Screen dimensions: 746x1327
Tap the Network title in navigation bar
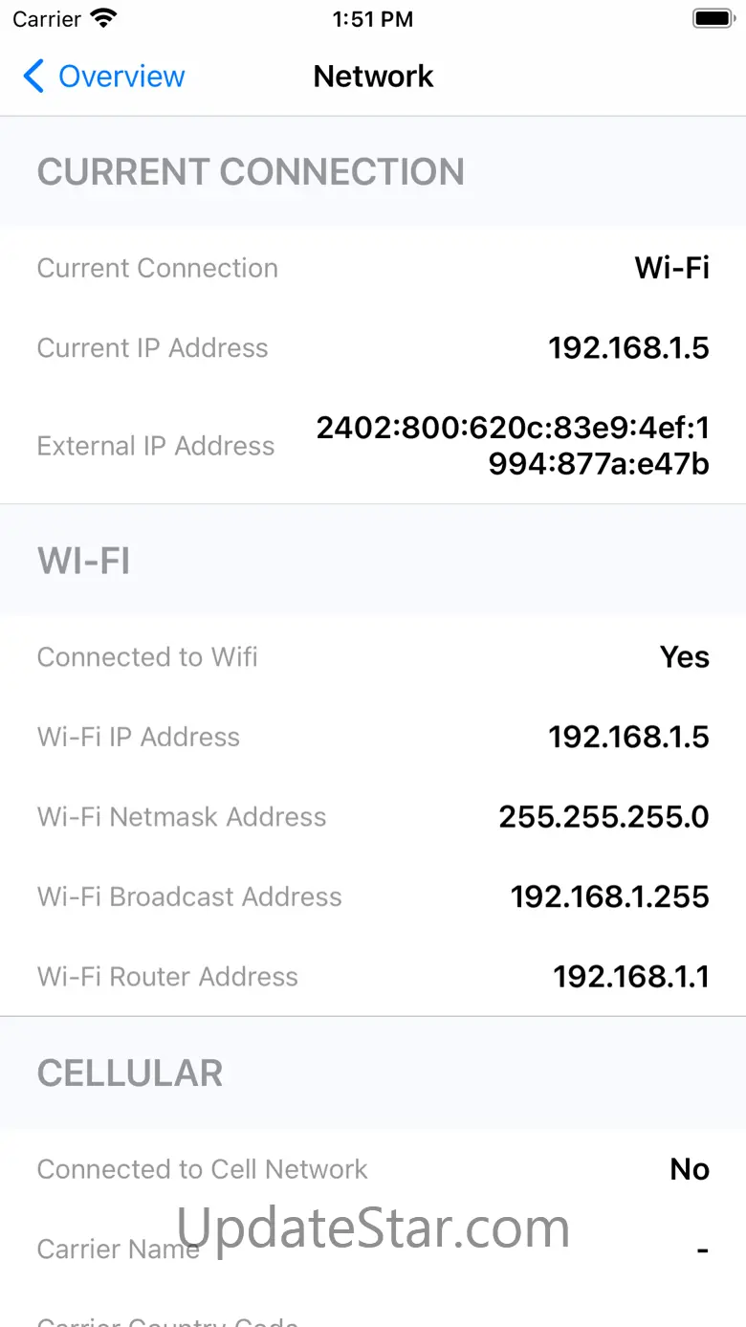coord(373,77)
